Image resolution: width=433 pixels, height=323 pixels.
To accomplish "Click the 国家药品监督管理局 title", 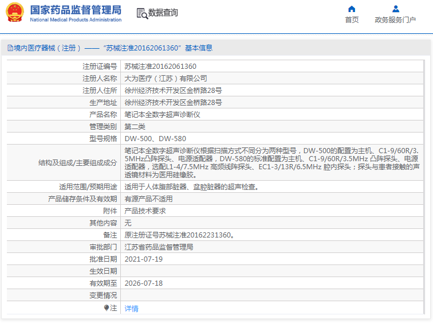I will pos(76,10).
